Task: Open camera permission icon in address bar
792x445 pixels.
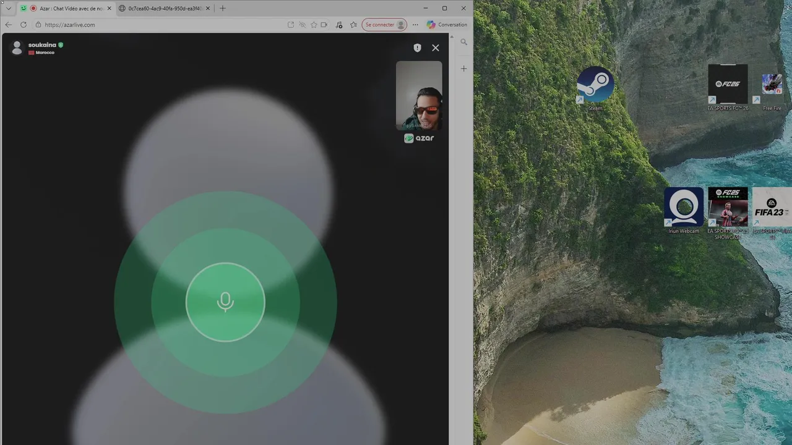Action: [324, 25]
